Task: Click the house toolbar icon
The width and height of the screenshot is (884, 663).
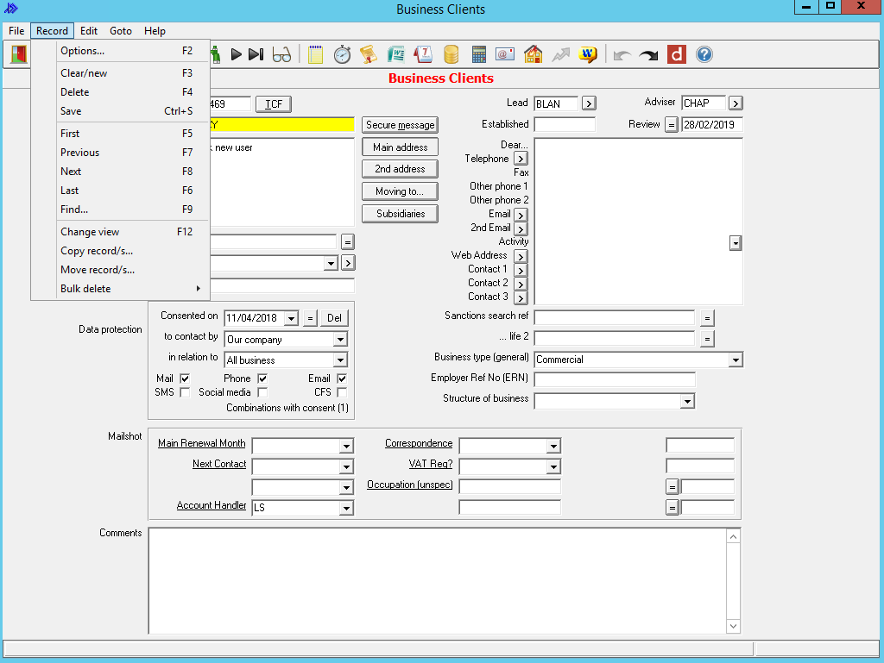Action: pos(534,54)
